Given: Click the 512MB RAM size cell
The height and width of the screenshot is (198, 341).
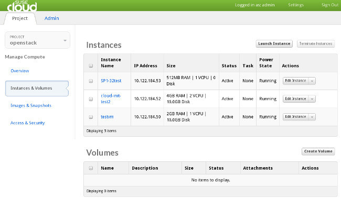Looking at the screenshot, I should pyautogui.click(x=191, y=81).
